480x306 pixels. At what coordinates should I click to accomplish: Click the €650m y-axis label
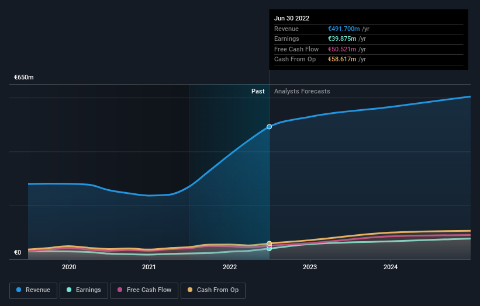(24, 77)
